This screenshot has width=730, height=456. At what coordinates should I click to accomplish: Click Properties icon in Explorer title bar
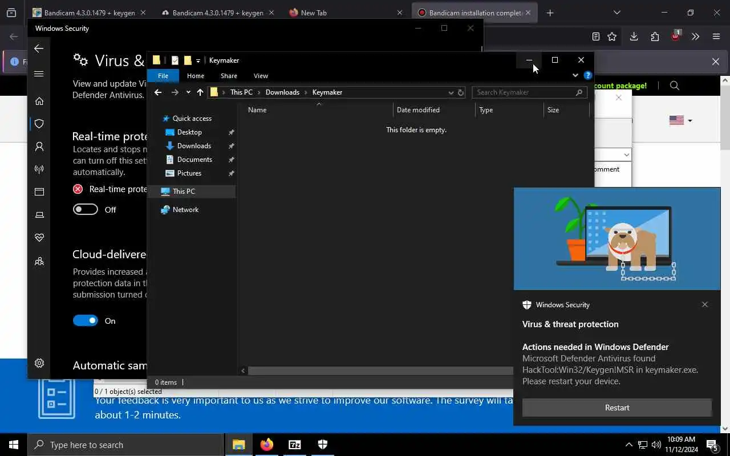coord(175,60)
